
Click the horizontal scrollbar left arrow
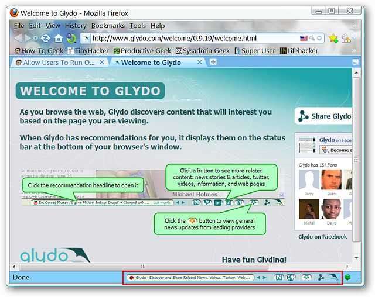point(14,267)
